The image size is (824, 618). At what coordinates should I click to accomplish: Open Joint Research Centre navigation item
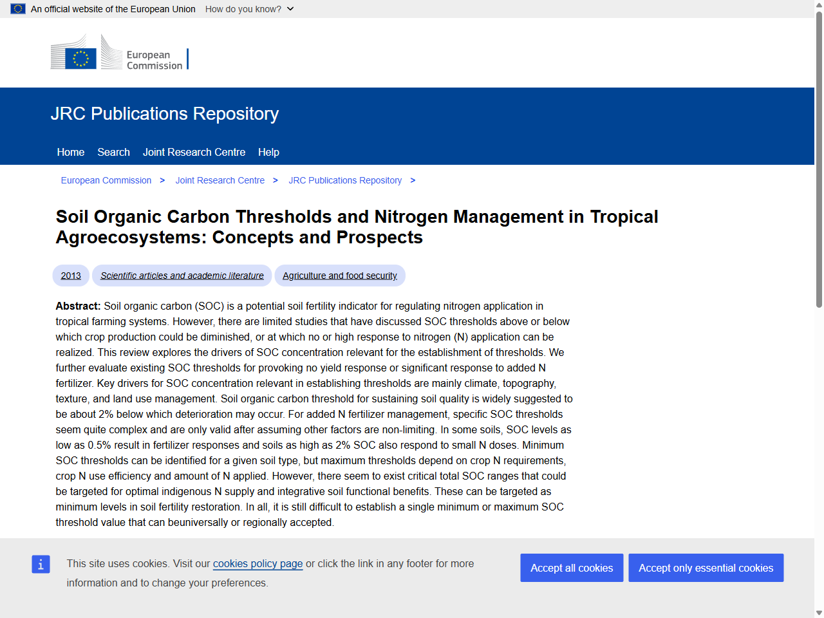point(194,152)
